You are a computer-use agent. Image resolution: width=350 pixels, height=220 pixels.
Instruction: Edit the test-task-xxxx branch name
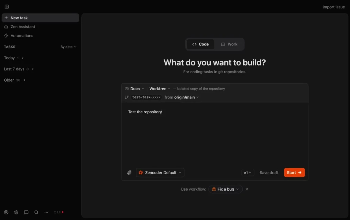146,97
